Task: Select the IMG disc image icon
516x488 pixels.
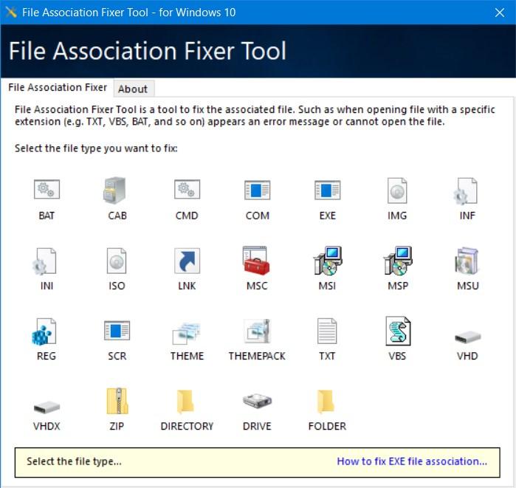Action: 397,190
